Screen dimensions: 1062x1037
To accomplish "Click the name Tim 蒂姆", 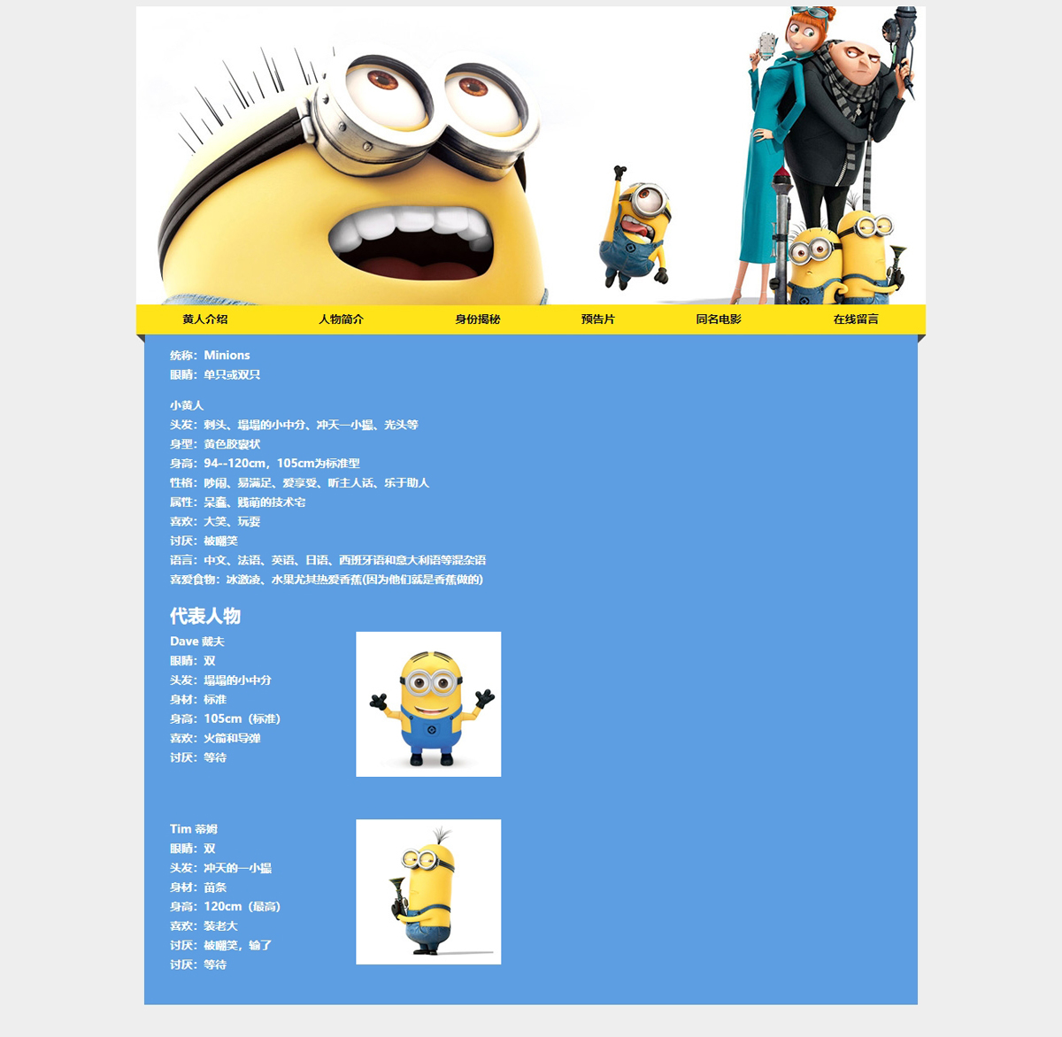I will [194, 829].
